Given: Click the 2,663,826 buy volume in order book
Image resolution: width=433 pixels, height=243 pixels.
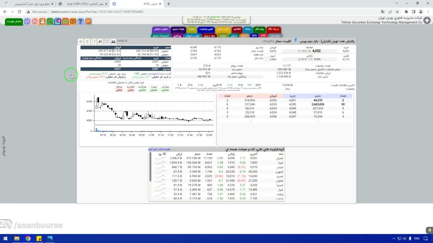Looking at the screenshot, I should [x=318, y=104].
